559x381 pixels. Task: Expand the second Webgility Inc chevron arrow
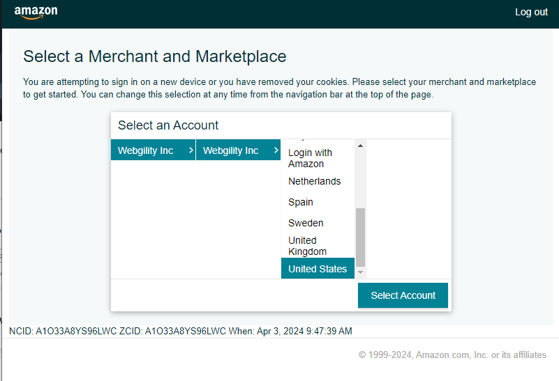[276, 150]
